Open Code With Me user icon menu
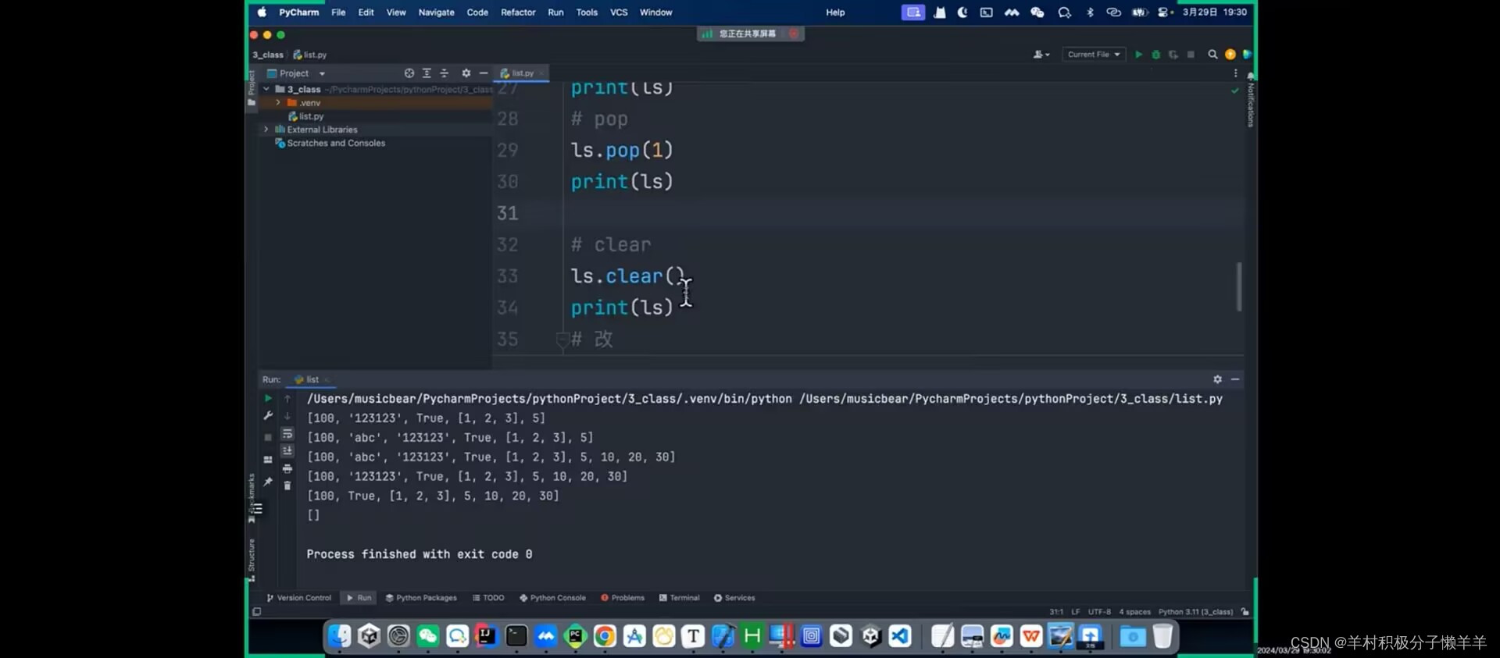 pyautogui.click(x=1041, y=55)
